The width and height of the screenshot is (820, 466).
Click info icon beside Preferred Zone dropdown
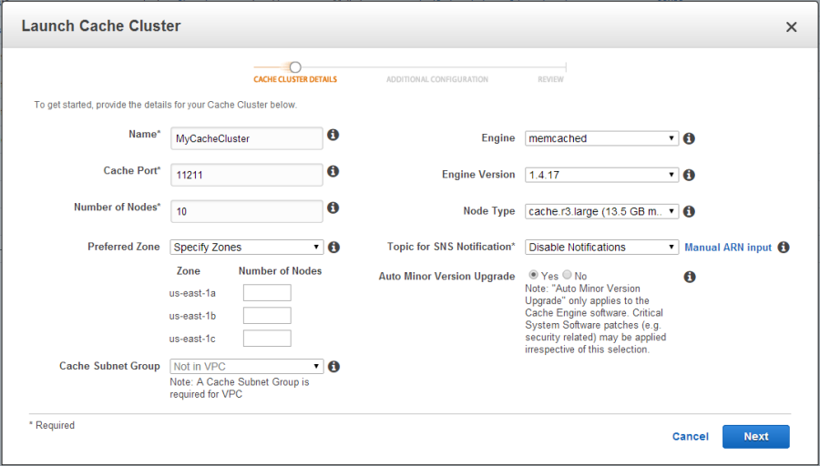pyautogui.click(x=333, y=247)
